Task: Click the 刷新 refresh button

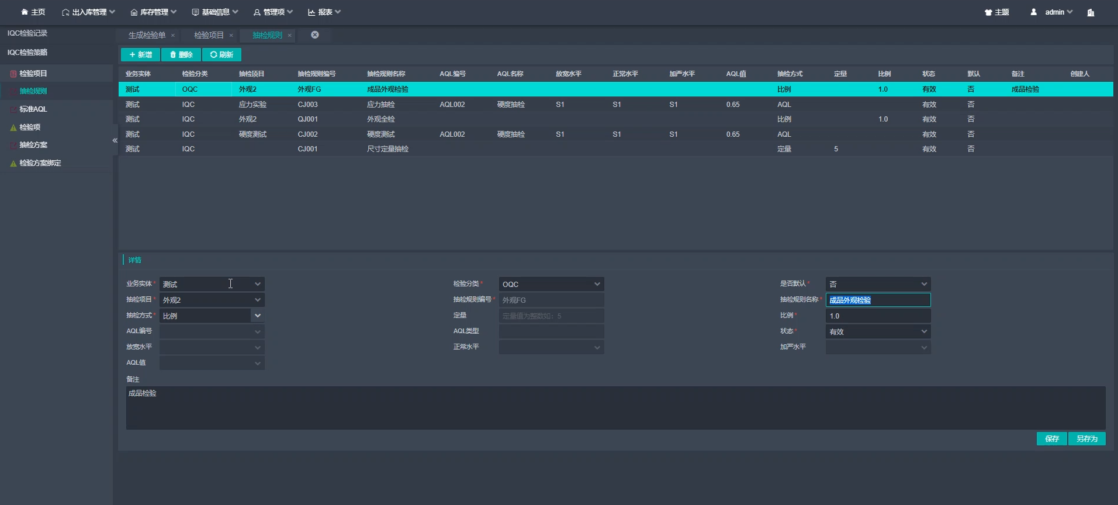Action: point(221,54)
